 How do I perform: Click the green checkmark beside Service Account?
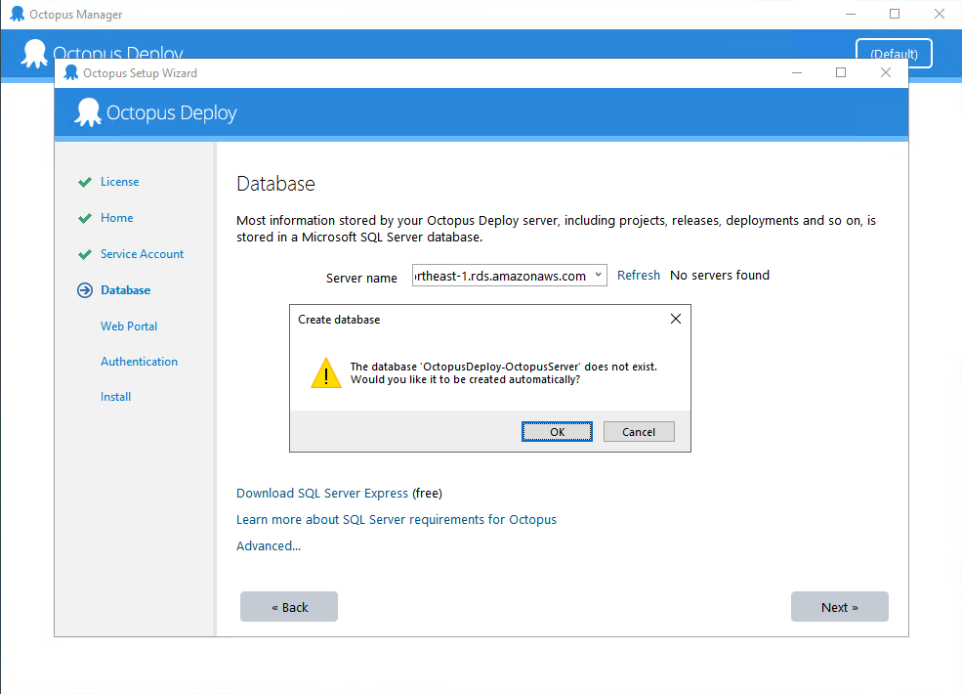(x=85, y=254)
